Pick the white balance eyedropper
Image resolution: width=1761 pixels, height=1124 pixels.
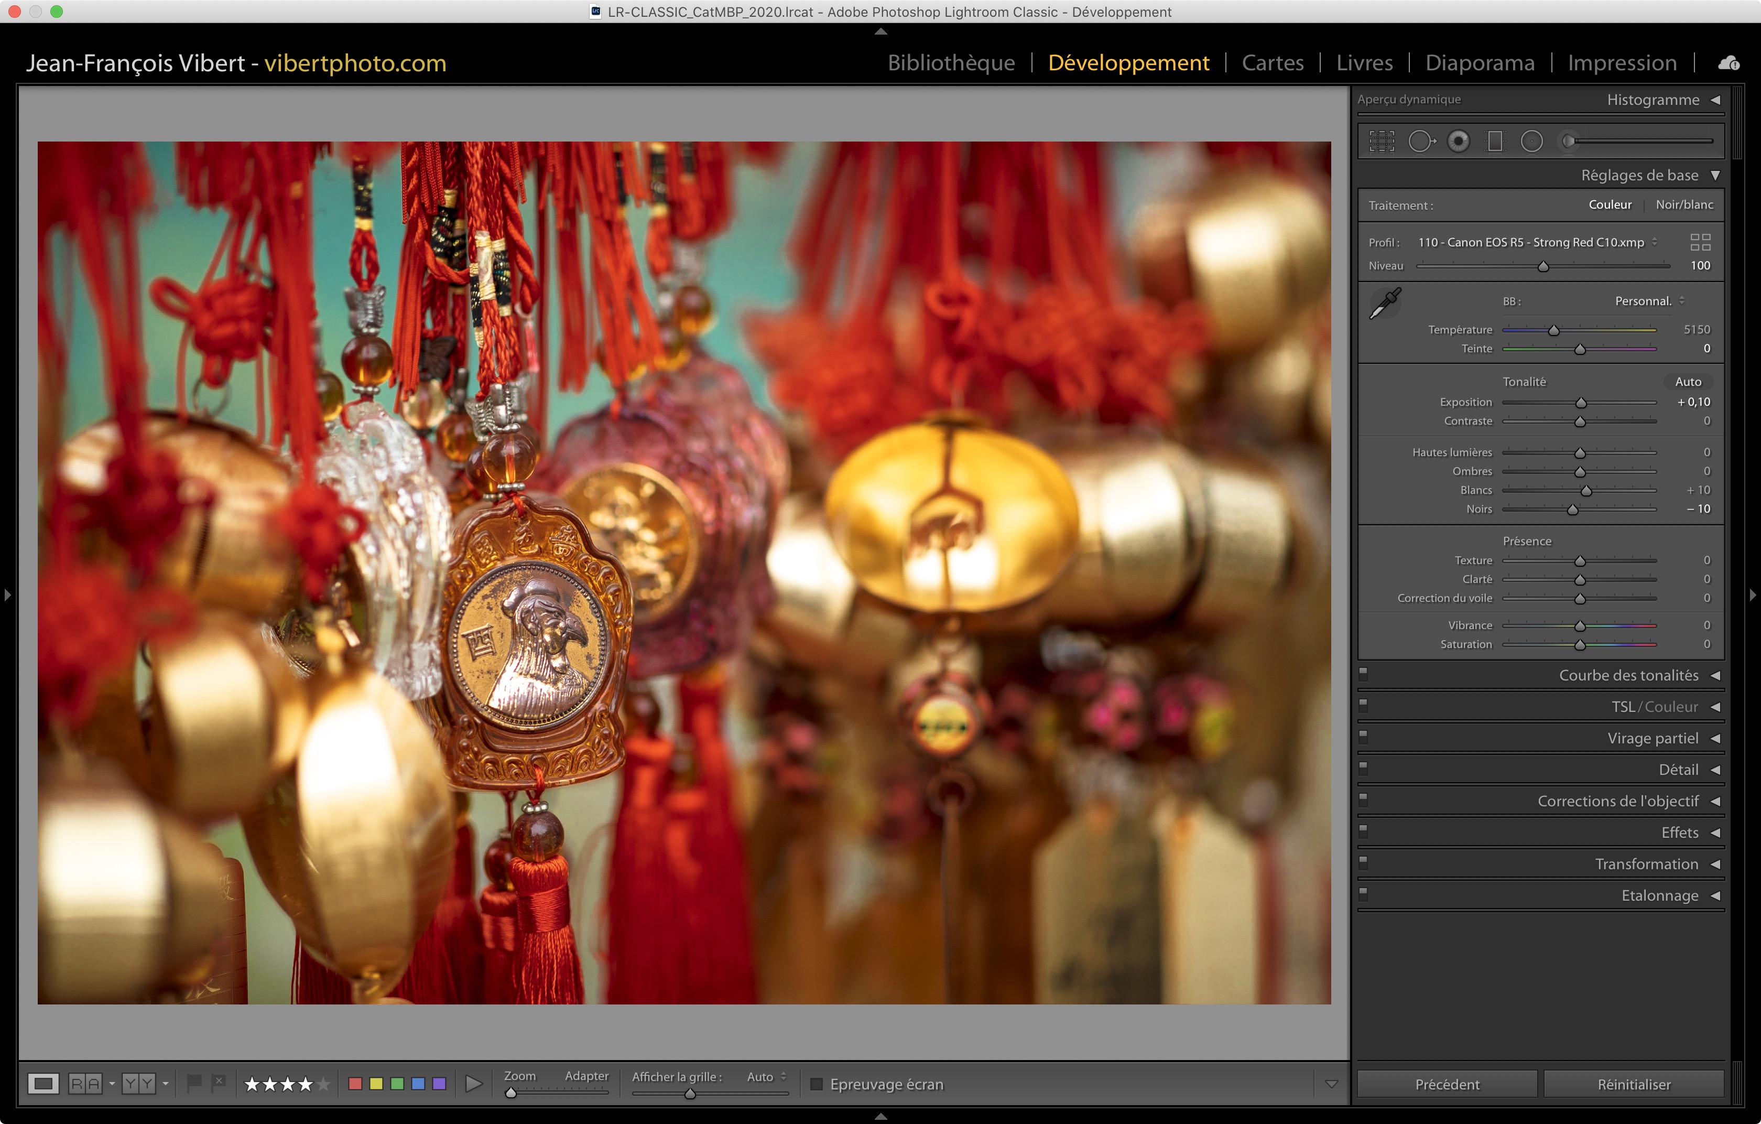pos(1385,302)
